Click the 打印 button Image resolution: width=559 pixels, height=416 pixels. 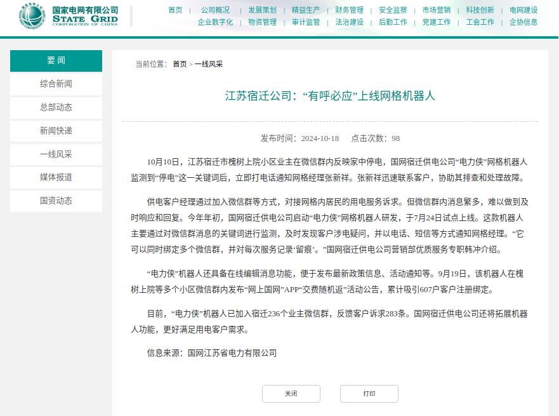click(x=369, y=394)
